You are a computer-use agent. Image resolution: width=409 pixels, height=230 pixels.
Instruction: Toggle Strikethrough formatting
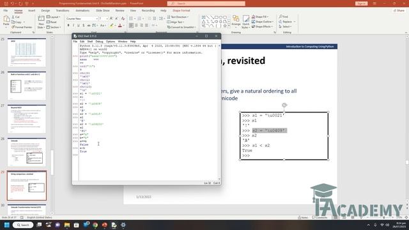[x=89, y=26]
